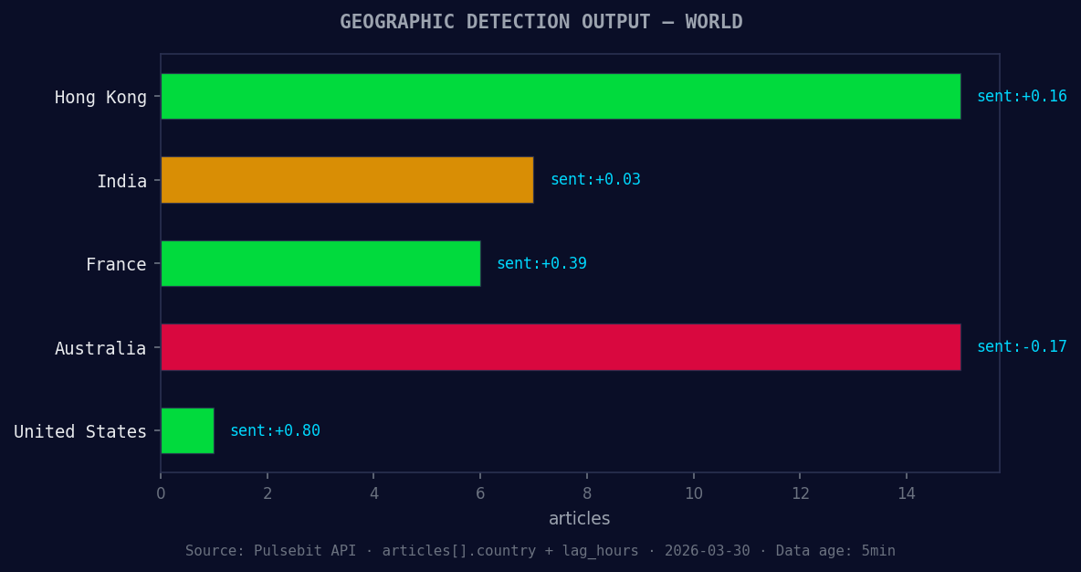Screen dimensions: 1081x572
Task: Click the 0 tick on the x-axis
Action: tap(161, 493)
